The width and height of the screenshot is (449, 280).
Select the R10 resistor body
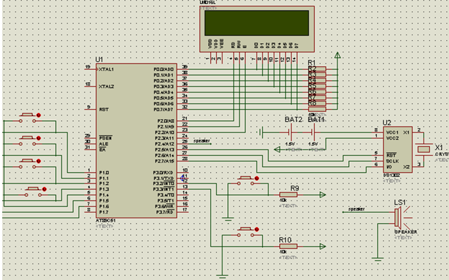tap(288, 246)
